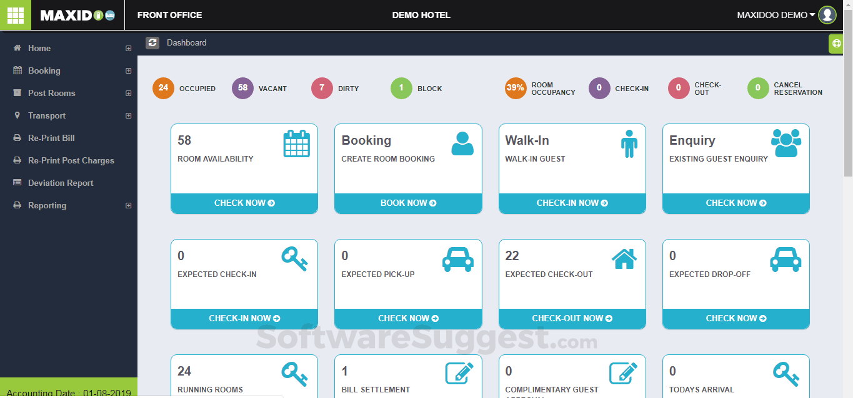This screenshot has height=398, width=853.
Task: Click the orange 24 Occupied badge
Action: tap(163, 88)
